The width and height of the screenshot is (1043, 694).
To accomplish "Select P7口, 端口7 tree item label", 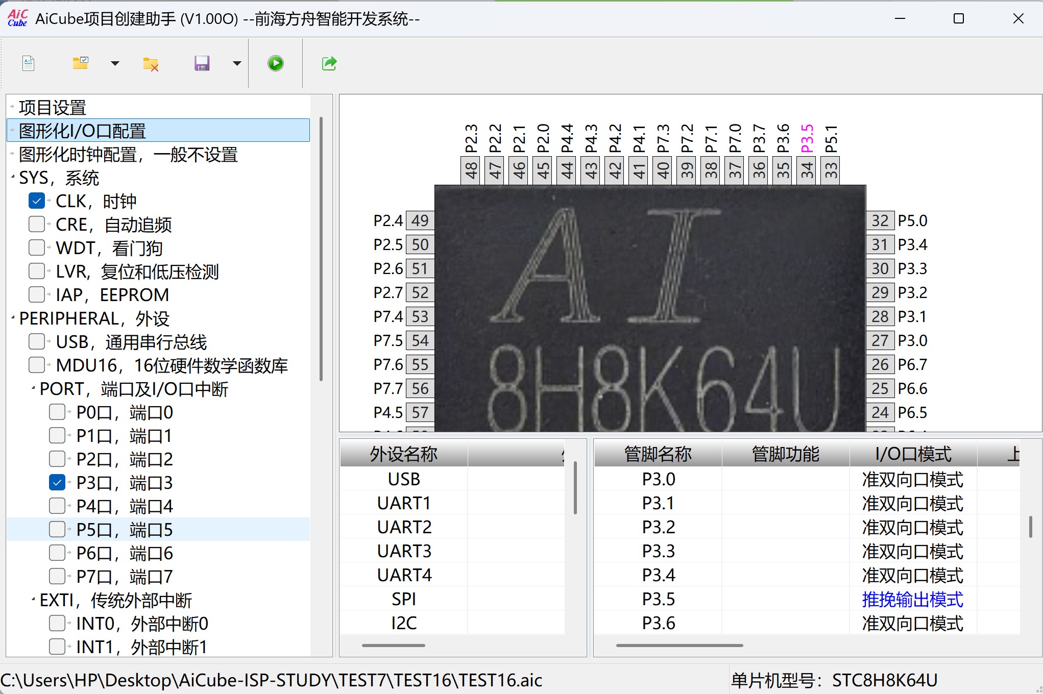I will click(124, 577).
